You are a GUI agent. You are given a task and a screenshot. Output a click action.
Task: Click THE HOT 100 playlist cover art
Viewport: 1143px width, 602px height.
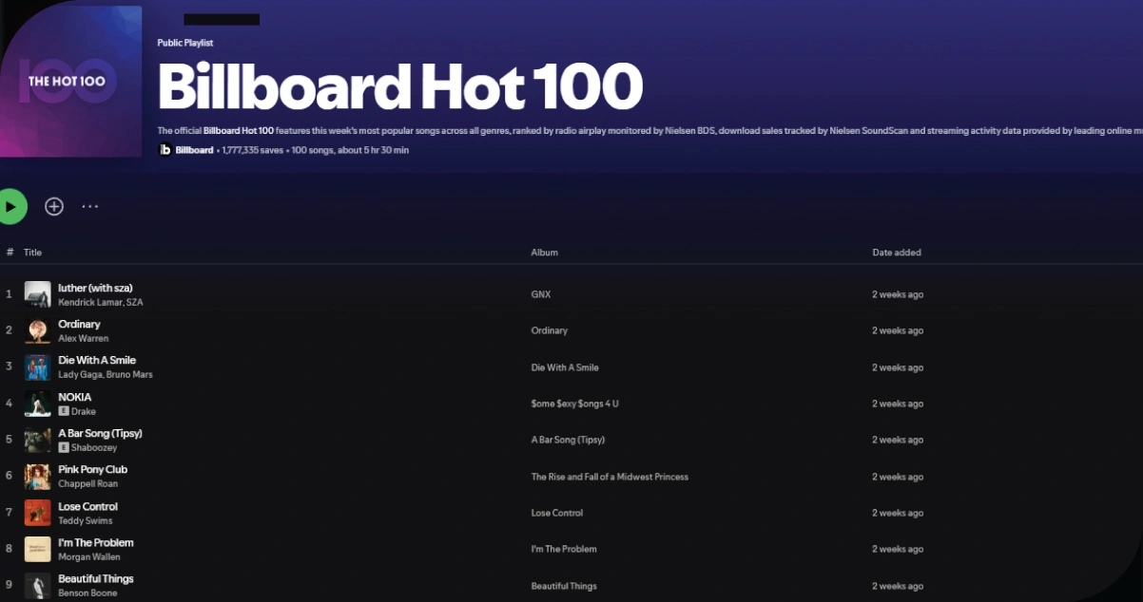(71, 81)
